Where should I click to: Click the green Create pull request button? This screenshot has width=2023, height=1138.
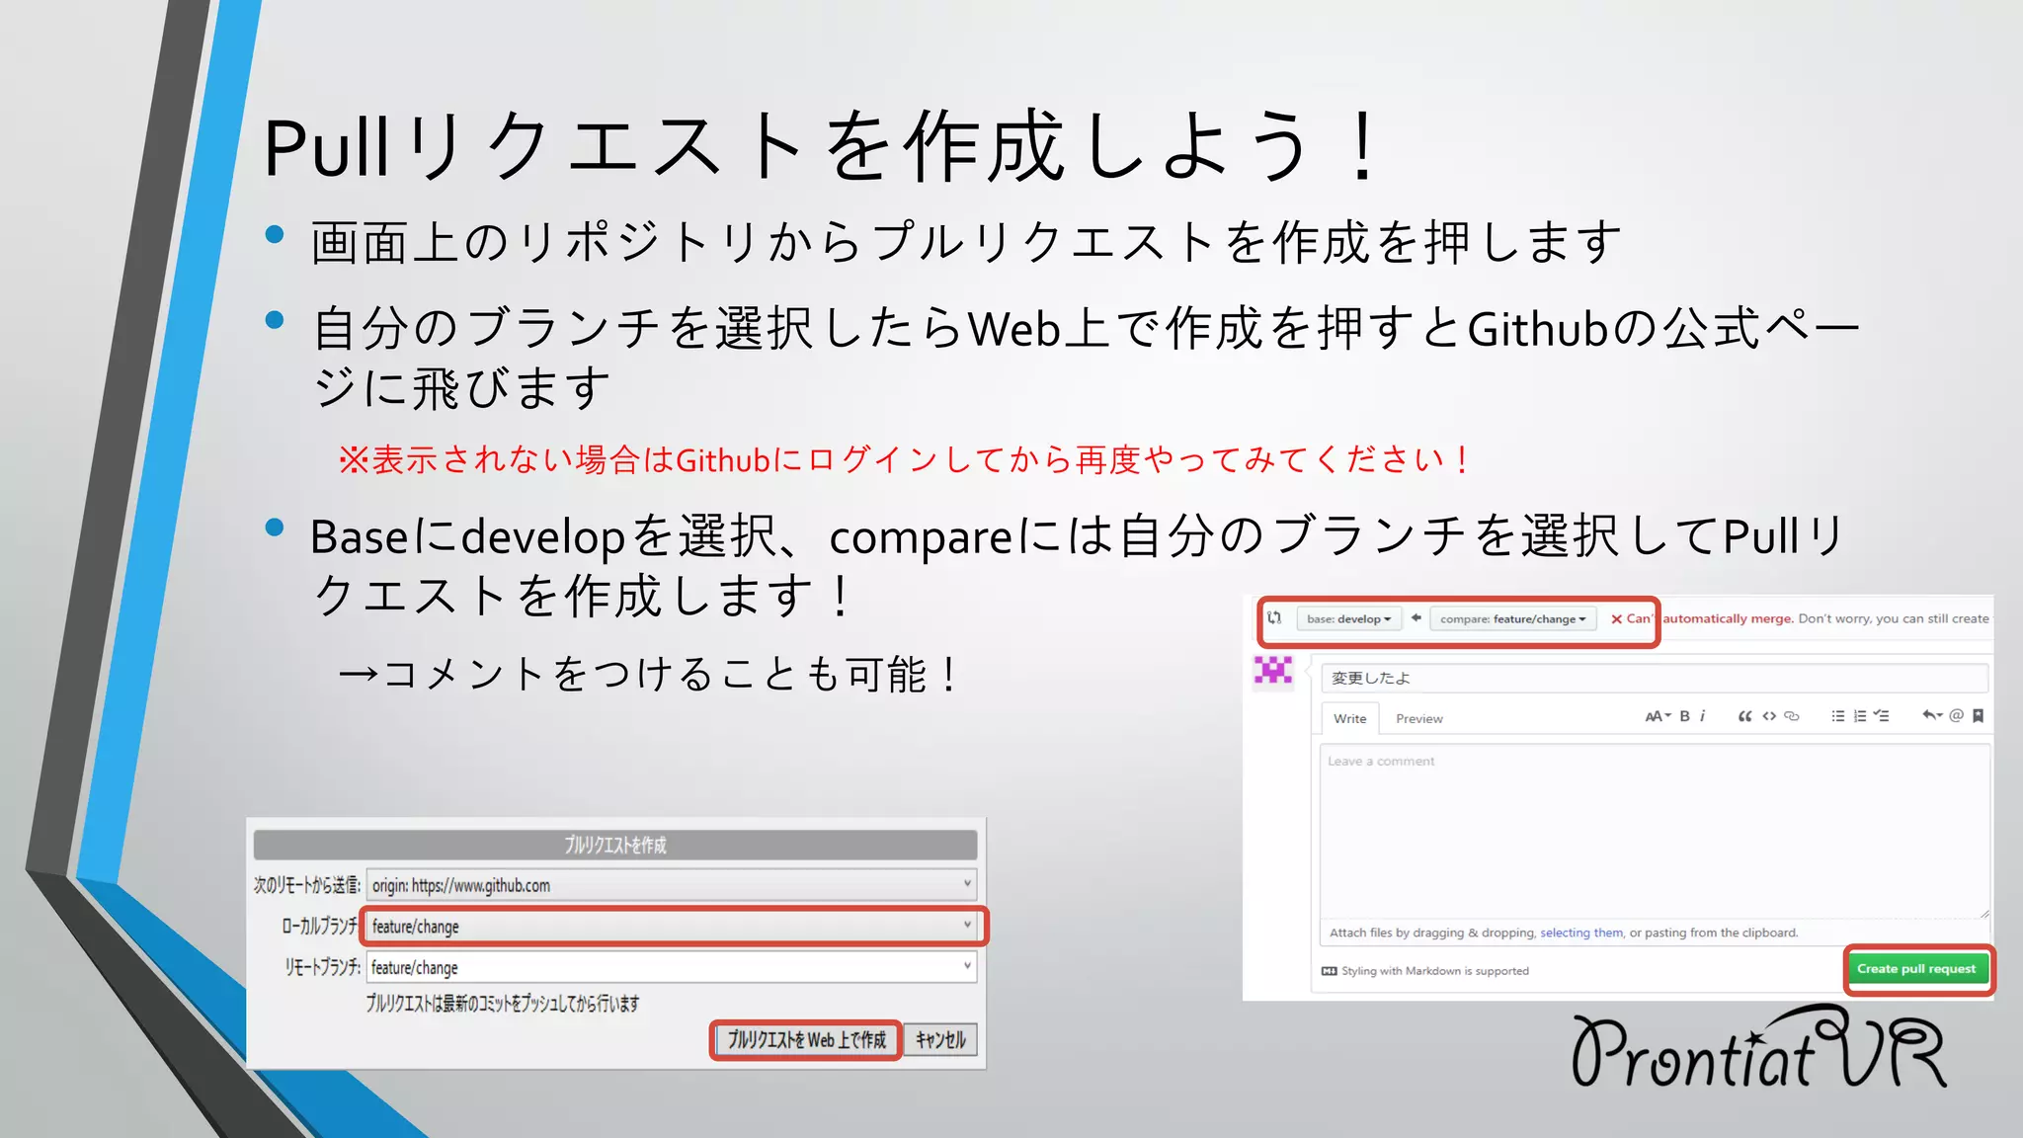pyautogui.click(x=1916, y=969)
